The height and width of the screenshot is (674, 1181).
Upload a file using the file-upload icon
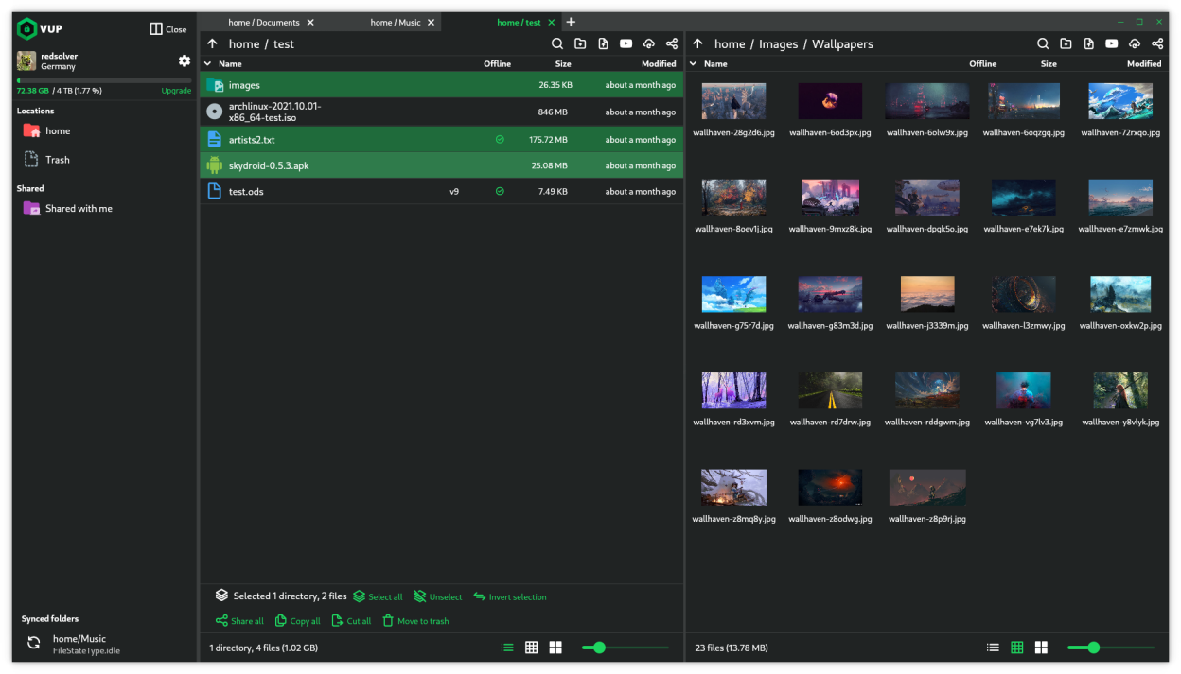coord(603,43)
